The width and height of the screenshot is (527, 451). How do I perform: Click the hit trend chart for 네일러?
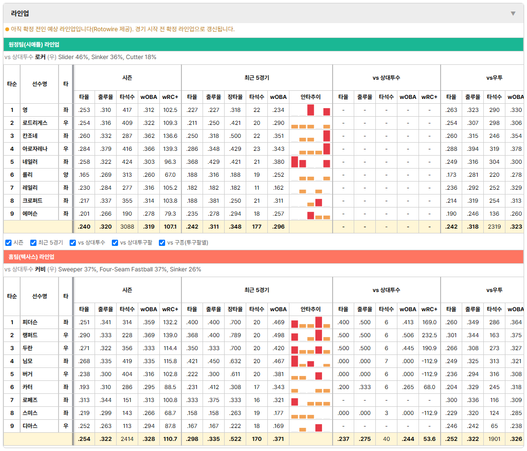point(311,162)
